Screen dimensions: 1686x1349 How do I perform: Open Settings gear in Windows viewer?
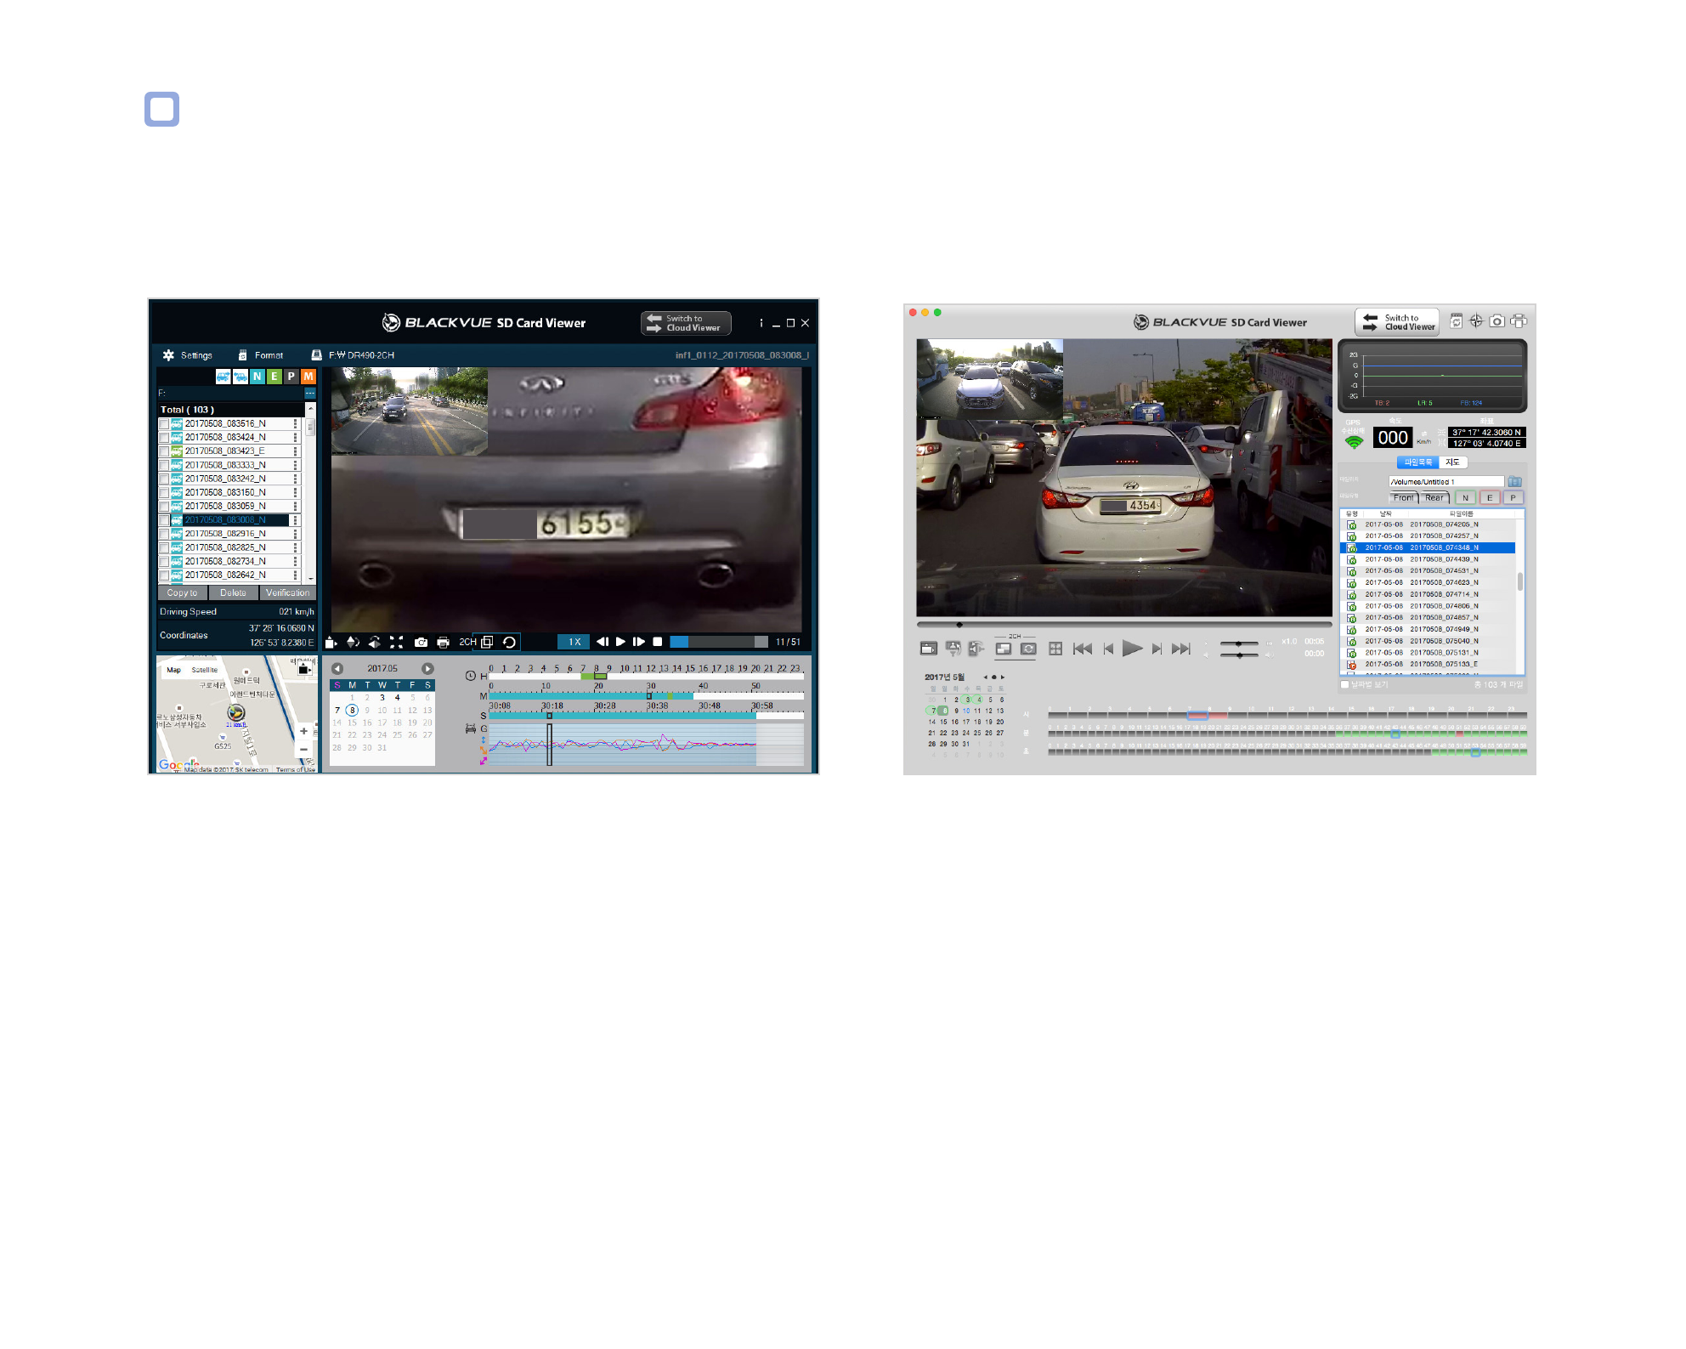pyautogui.click(x=168, y=355)
